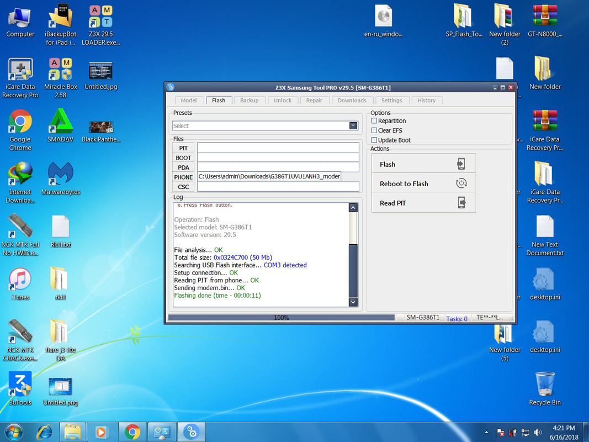Select the GT-N8000_... archive file
Viewport: 589px width, 442px height.
(x=545, y=21)
